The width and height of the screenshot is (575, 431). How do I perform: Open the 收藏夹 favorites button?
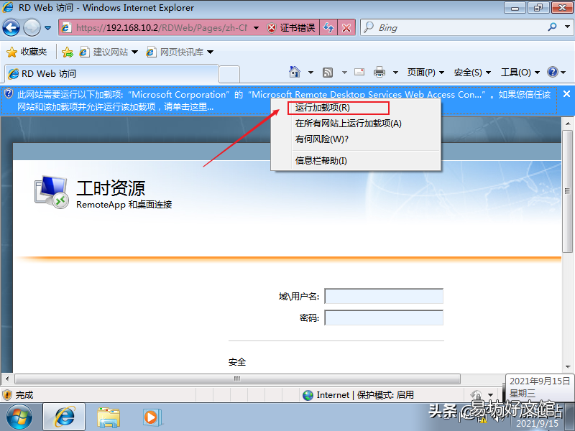click(x=27, y=52)
